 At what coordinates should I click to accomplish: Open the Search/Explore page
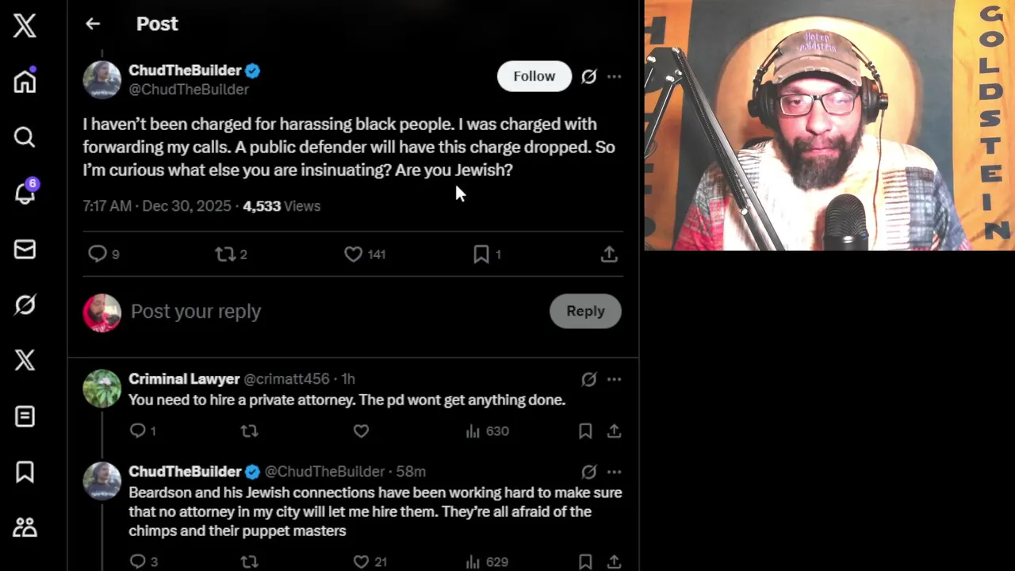[25, 137]
